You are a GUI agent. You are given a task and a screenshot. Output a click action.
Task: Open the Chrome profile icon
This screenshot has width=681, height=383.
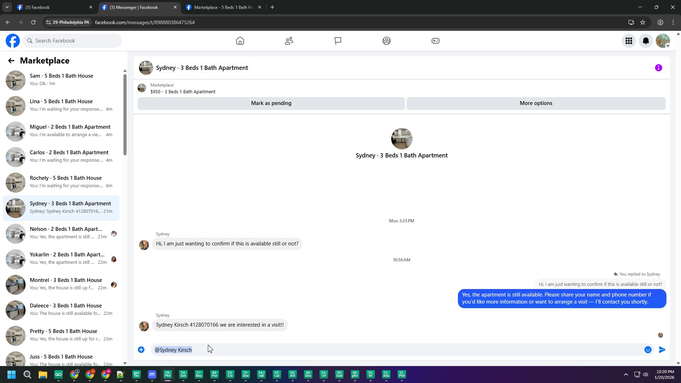[x=660, y=22]
